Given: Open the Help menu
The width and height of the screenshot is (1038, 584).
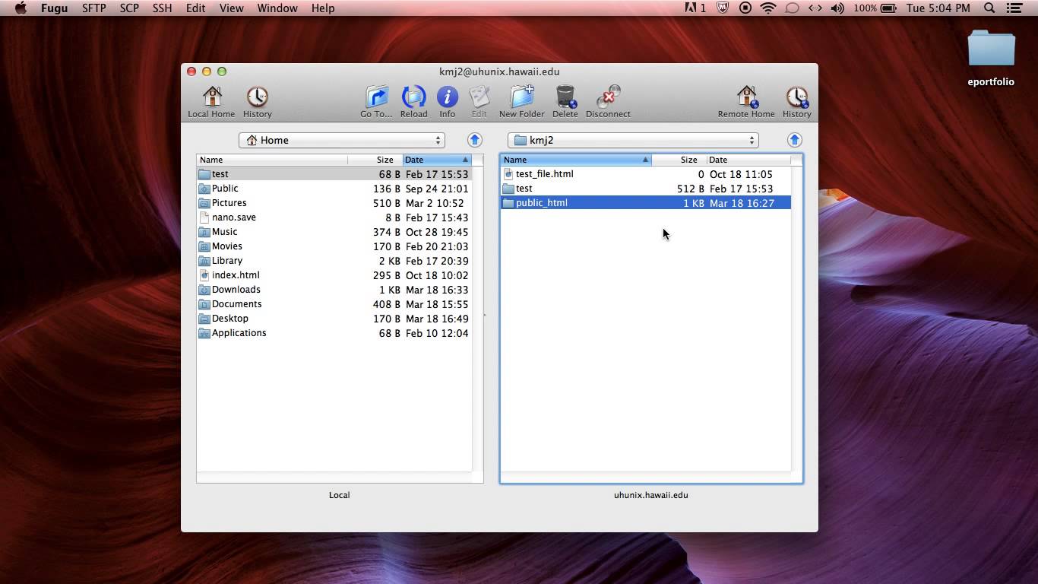Looking at the screenshot, I should (x=322, y=8).
